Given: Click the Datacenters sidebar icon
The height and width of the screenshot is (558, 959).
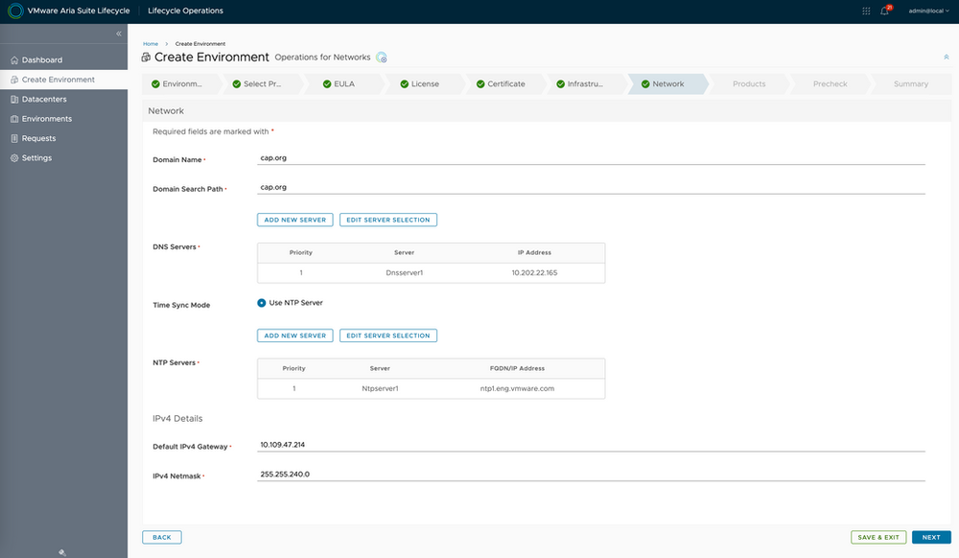Looking at the screenshot, I should 14,99.
